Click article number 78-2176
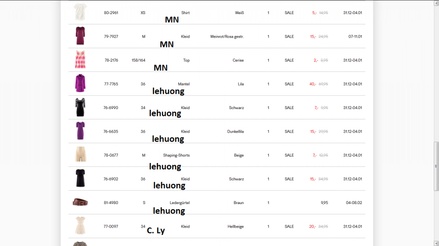Viewport: 439px width, 246px height. pyautogui.click(x=111, y=60)
